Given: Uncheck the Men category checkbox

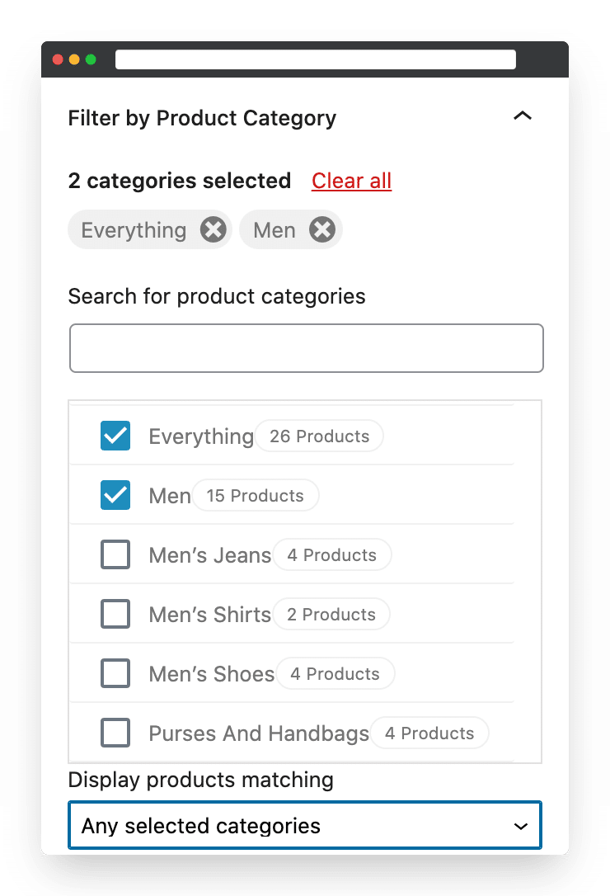Looking at the screenshot, I should coord(115,495).
